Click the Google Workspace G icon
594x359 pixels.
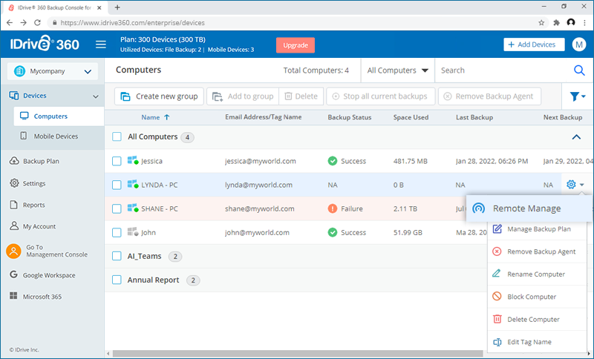coord(13,274)
